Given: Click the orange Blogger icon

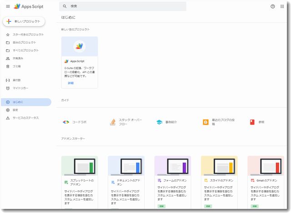Looking at the screenshot, I should (x=206, y=122).
